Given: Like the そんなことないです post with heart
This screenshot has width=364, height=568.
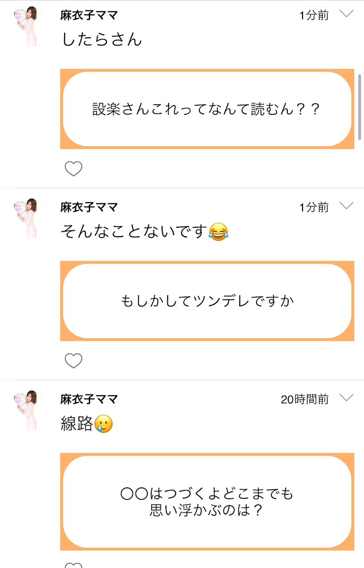Looking at the screenshot, I should (x=73, y=361).
